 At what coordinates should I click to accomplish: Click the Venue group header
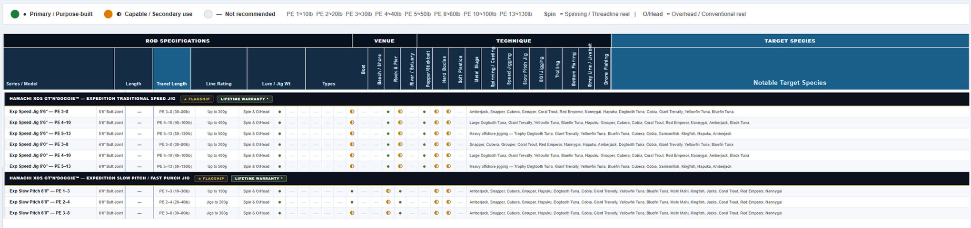tap(385, 41)
